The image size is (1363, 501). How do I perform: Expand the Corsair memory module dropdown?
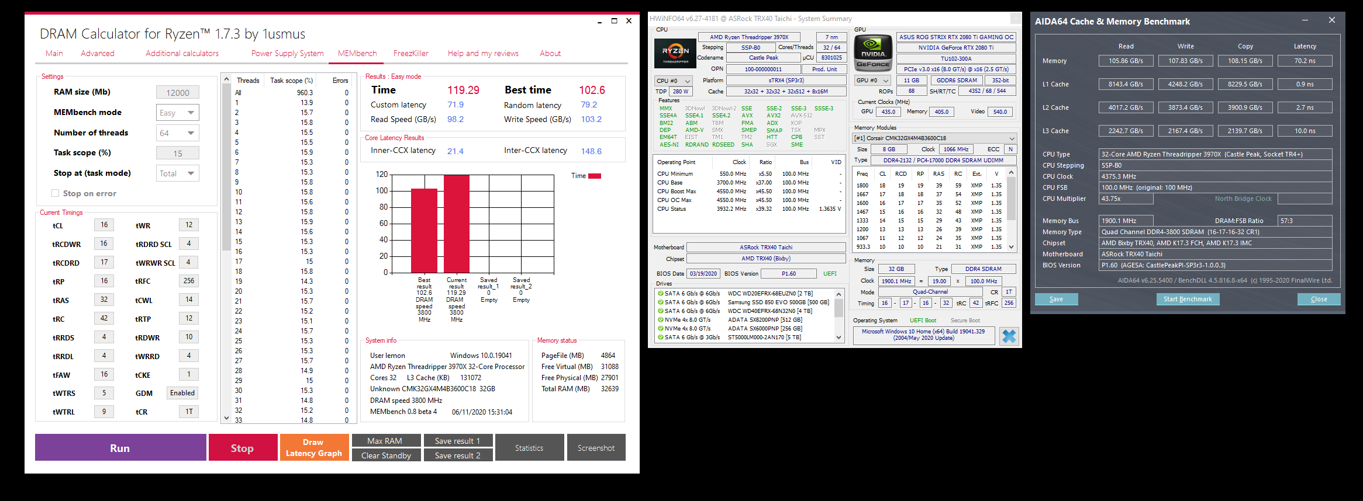coord(934,138)
